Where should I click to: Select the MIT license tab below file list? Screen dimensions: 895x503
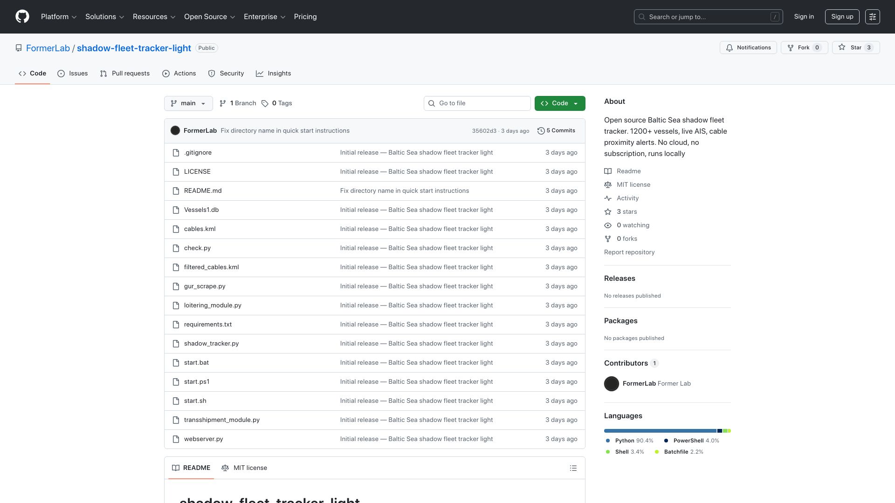[x=244, y=468]
